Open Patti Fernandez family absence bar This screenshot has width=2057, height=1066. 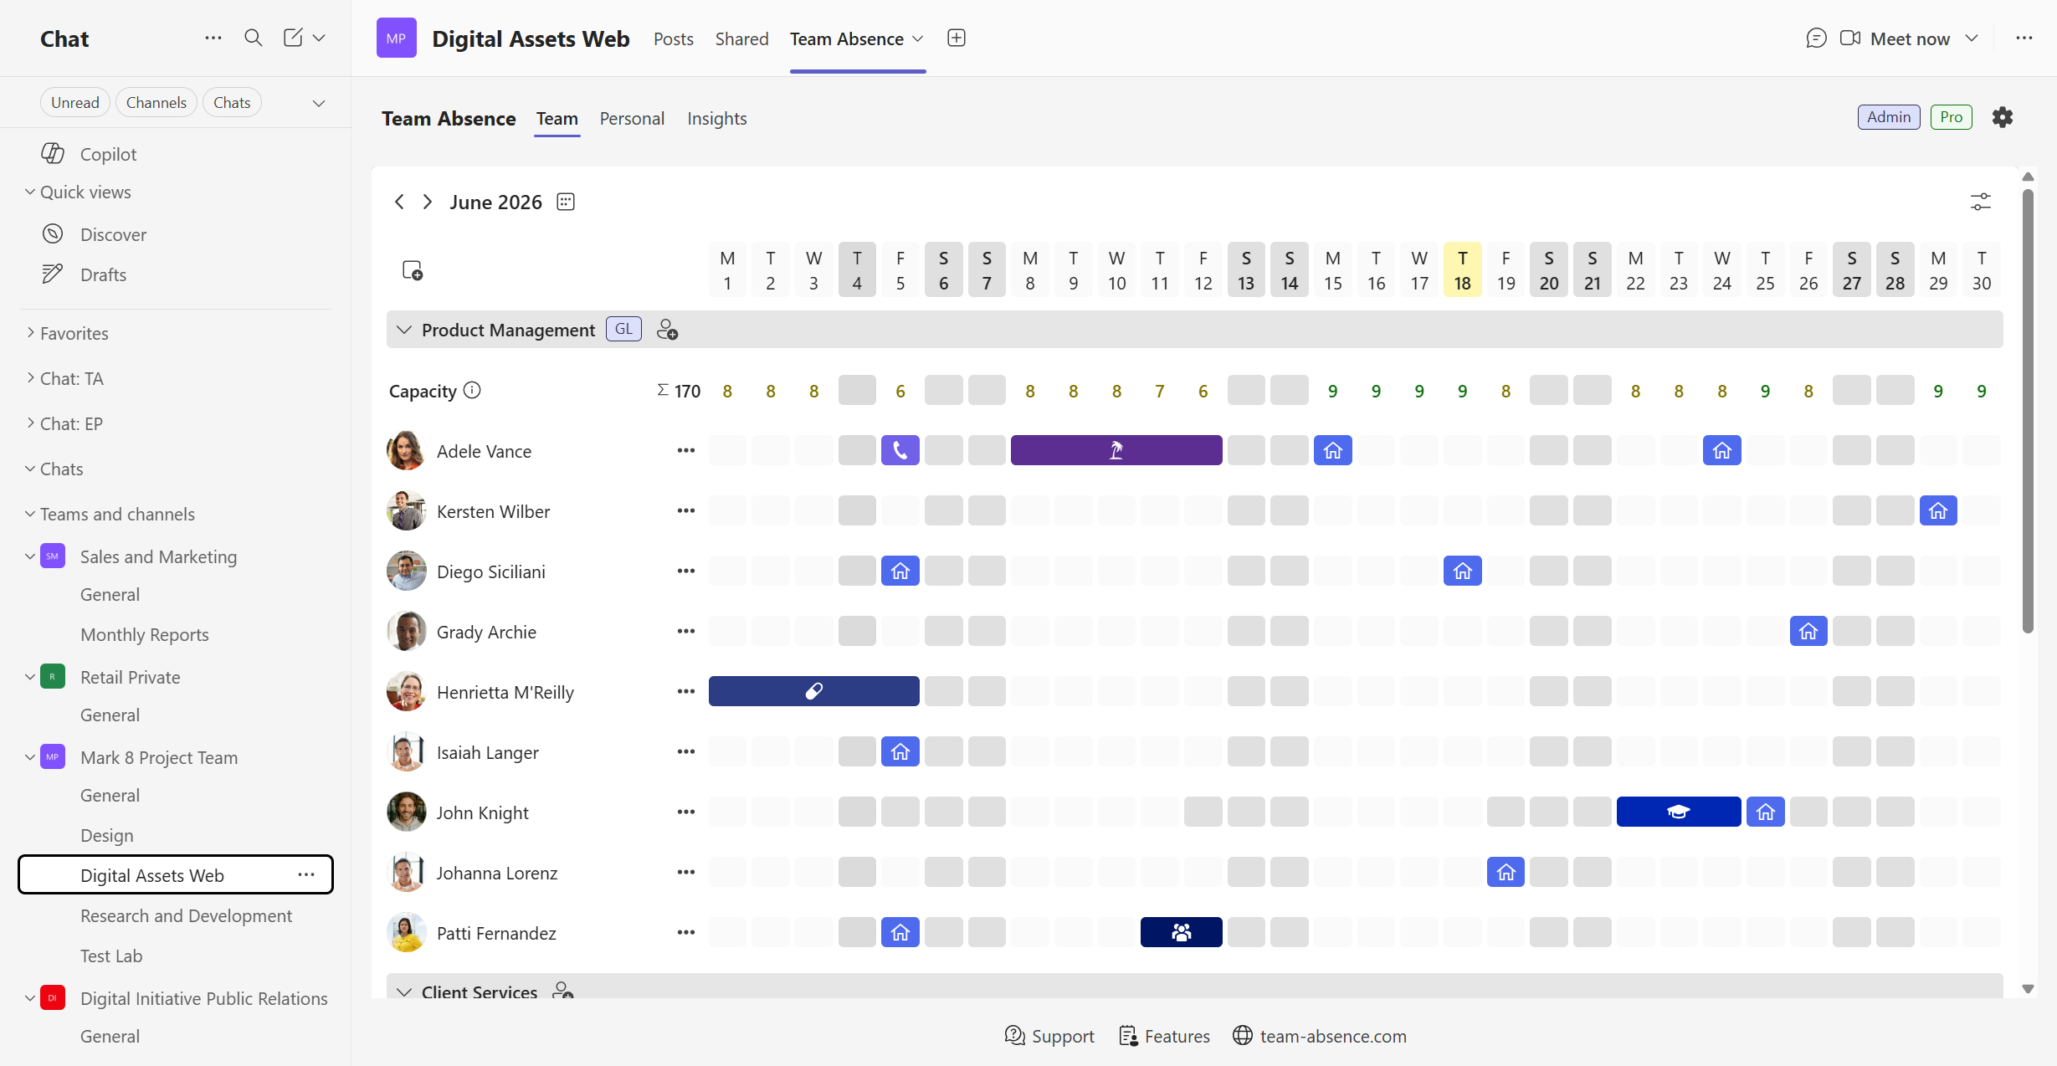[x=1182, y=932]
